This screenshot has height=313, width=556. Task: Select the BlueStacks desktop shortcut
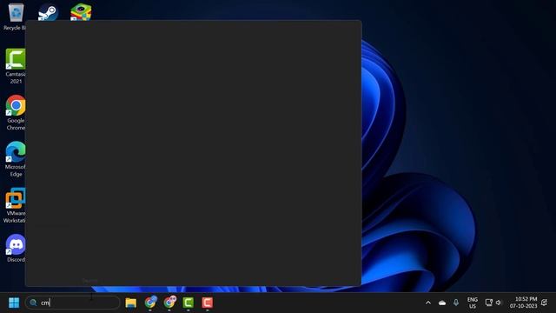[81, 11]
